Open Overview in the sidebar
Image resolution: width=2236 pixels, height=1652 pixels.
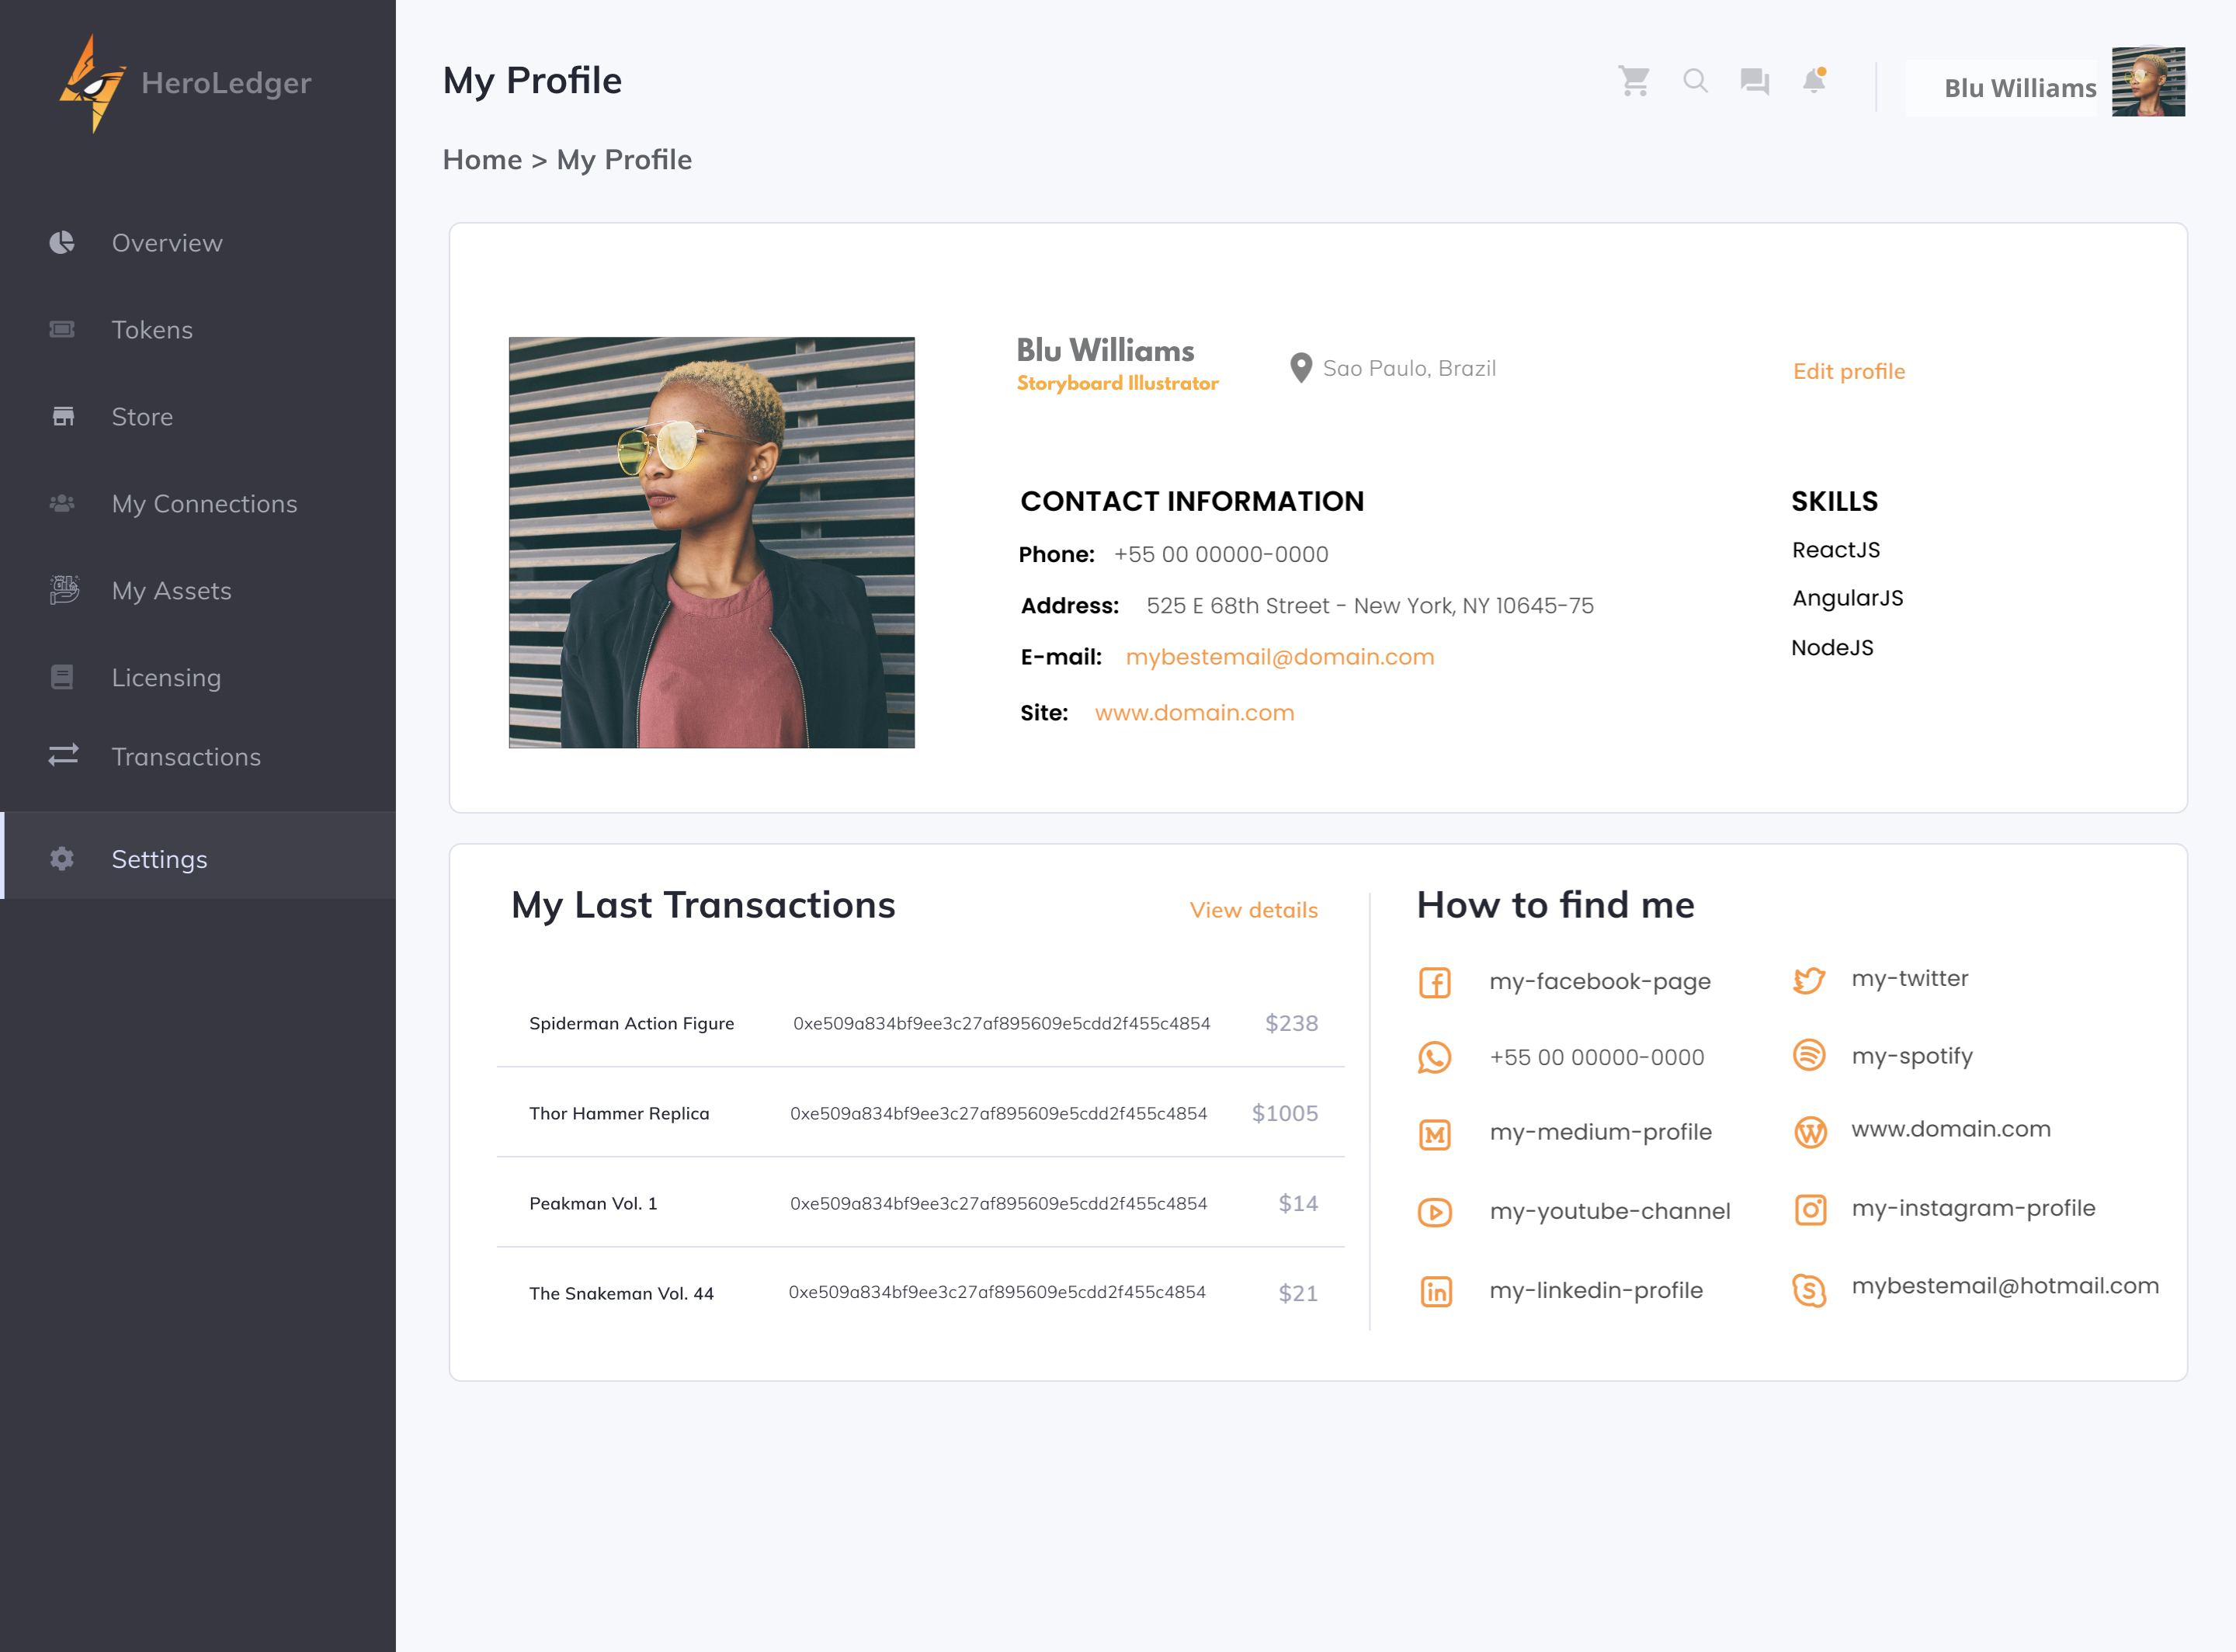coord(167,243)
